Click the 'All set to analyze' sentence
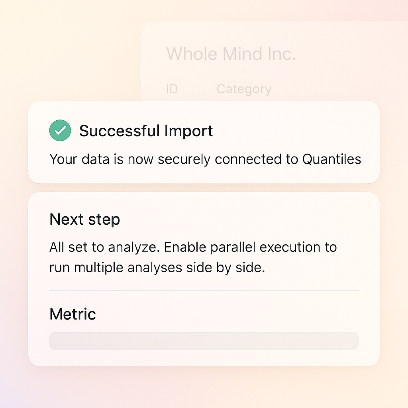 [x=105, y=247]
